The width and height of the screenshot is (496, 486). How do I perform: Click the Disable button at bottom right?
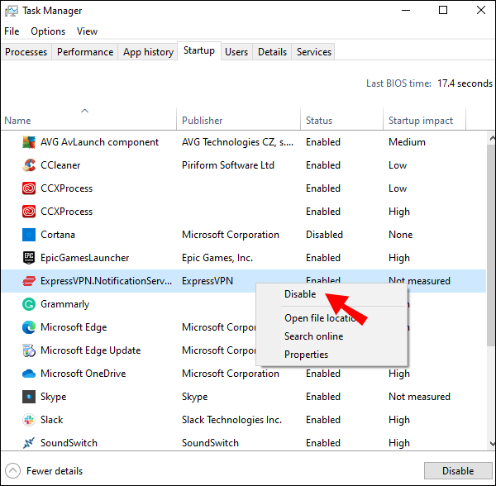click(x=458, y=471)
